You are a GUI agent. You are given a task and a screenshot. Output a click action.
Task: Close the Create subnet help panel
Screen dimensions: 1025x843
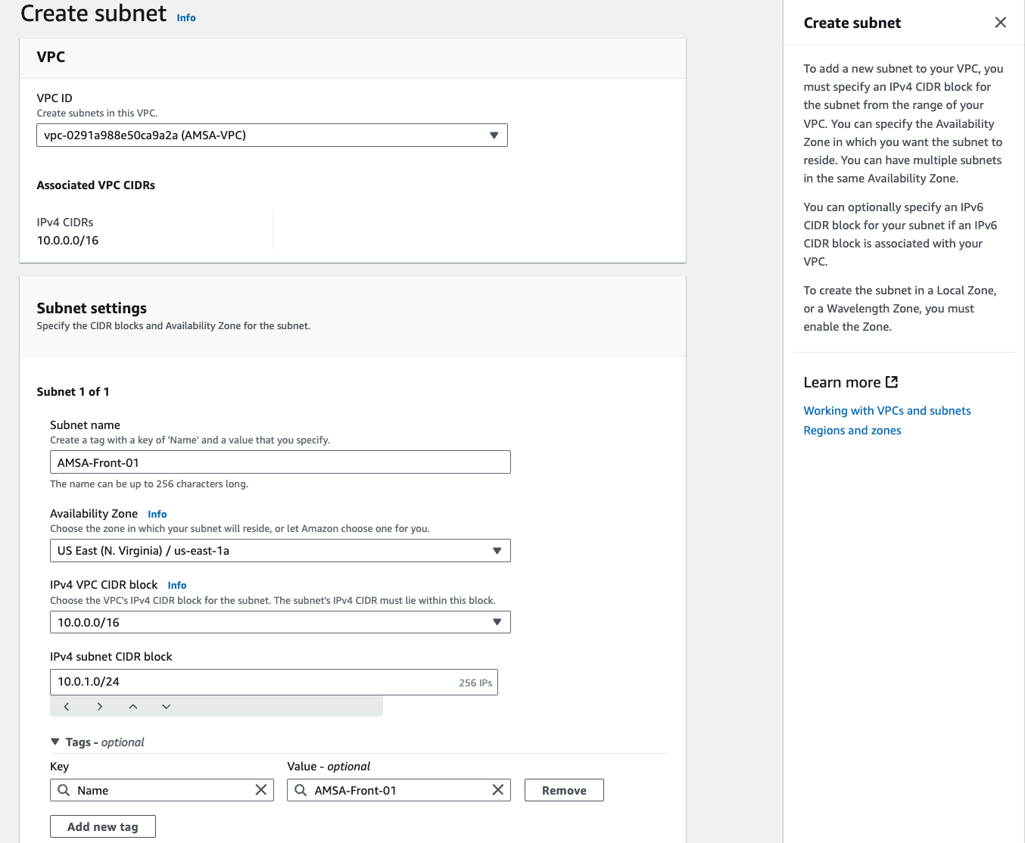[x=1000, y=23]
